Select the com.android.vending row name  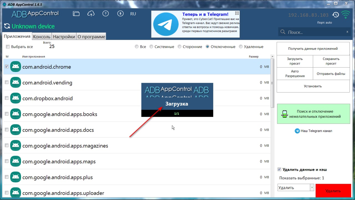(47, 82)
